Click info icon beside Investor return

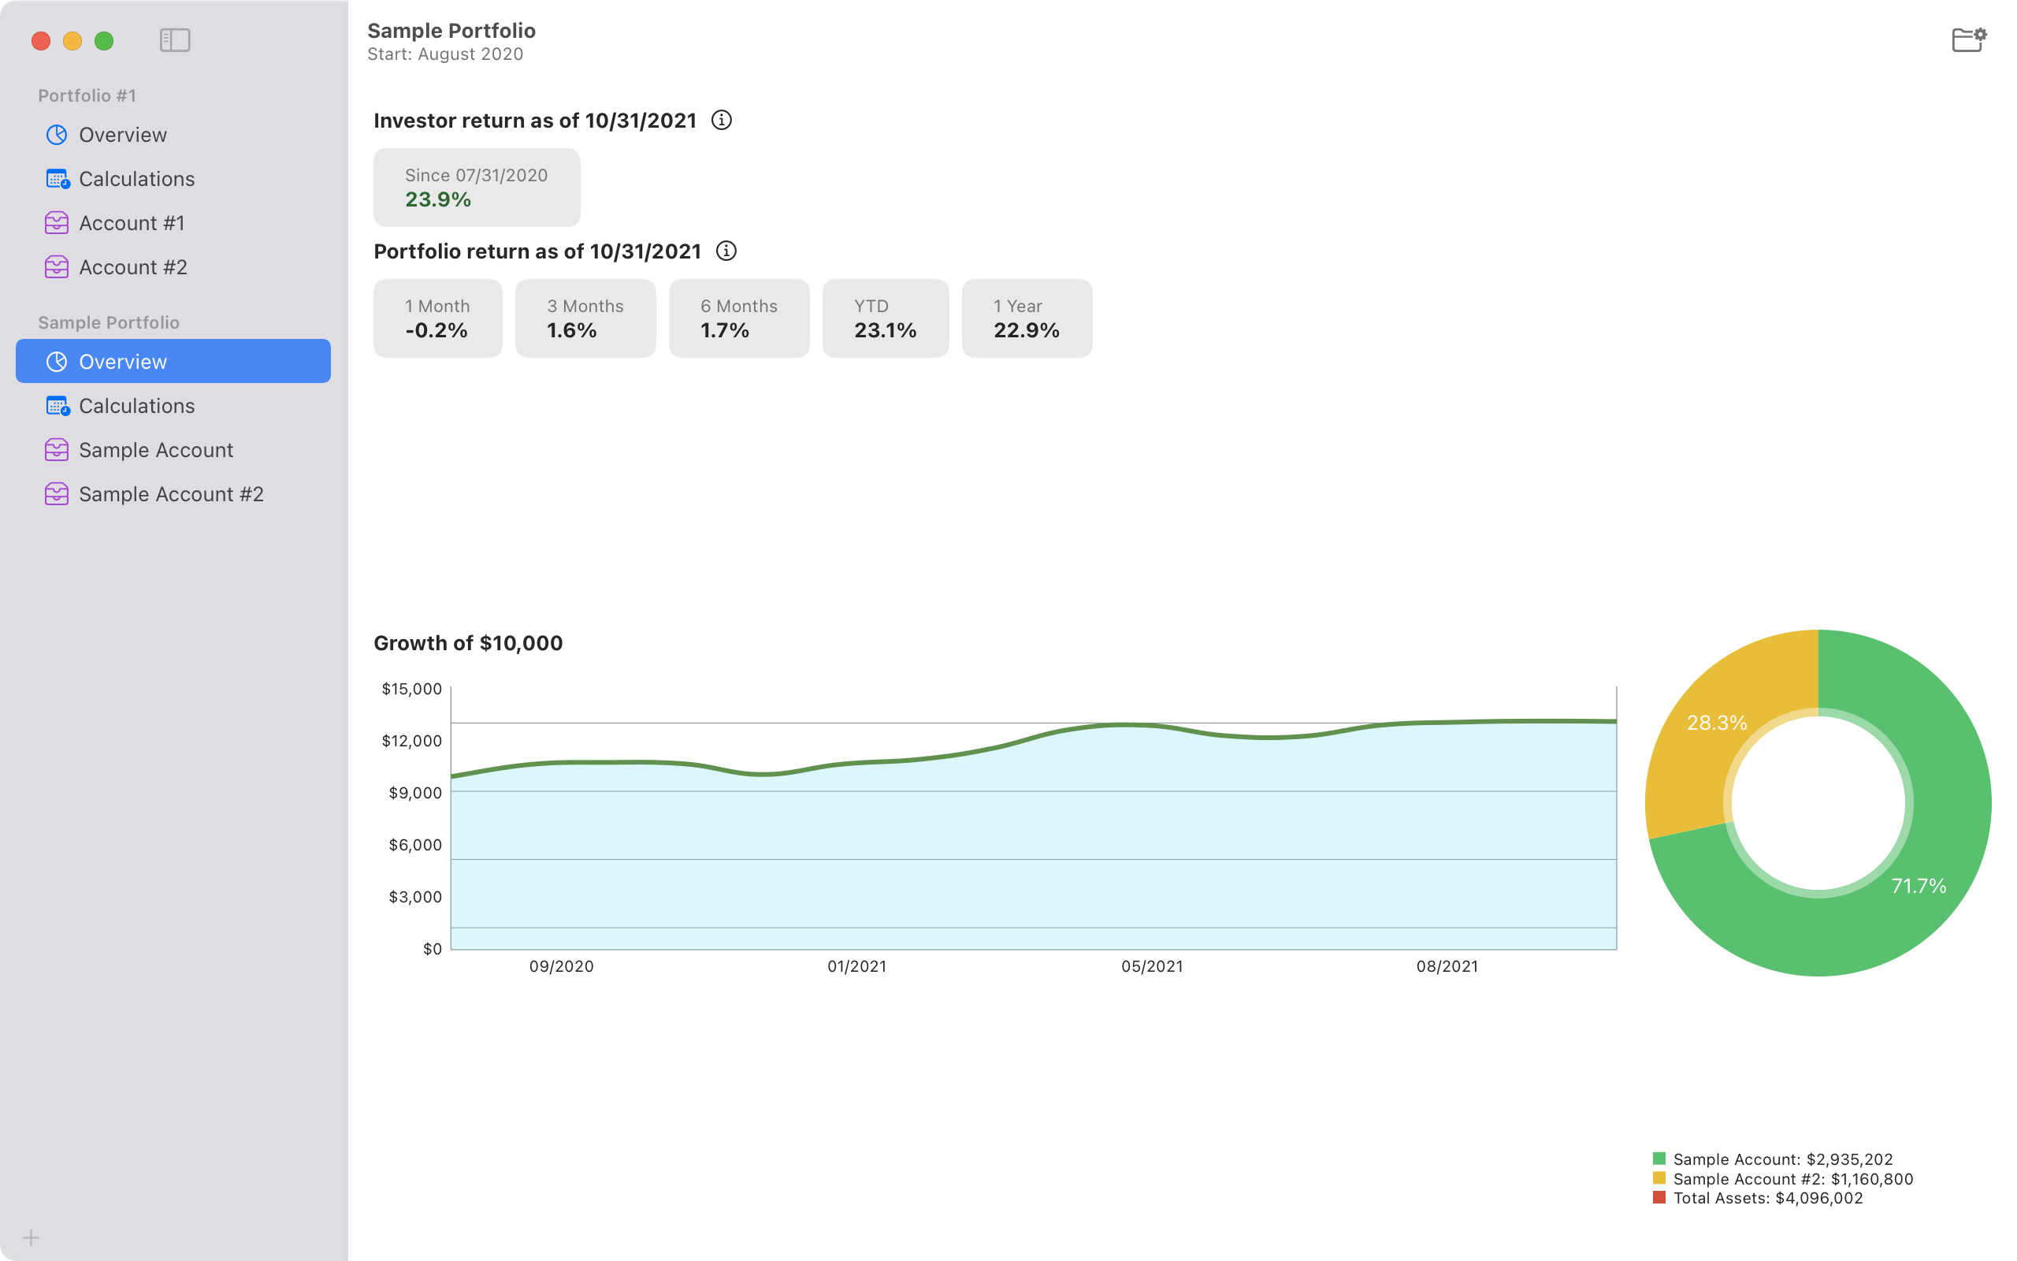[722, 120]
